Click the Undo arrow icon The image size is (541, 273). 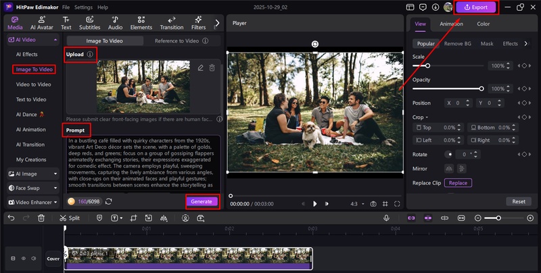coord(11,218)
